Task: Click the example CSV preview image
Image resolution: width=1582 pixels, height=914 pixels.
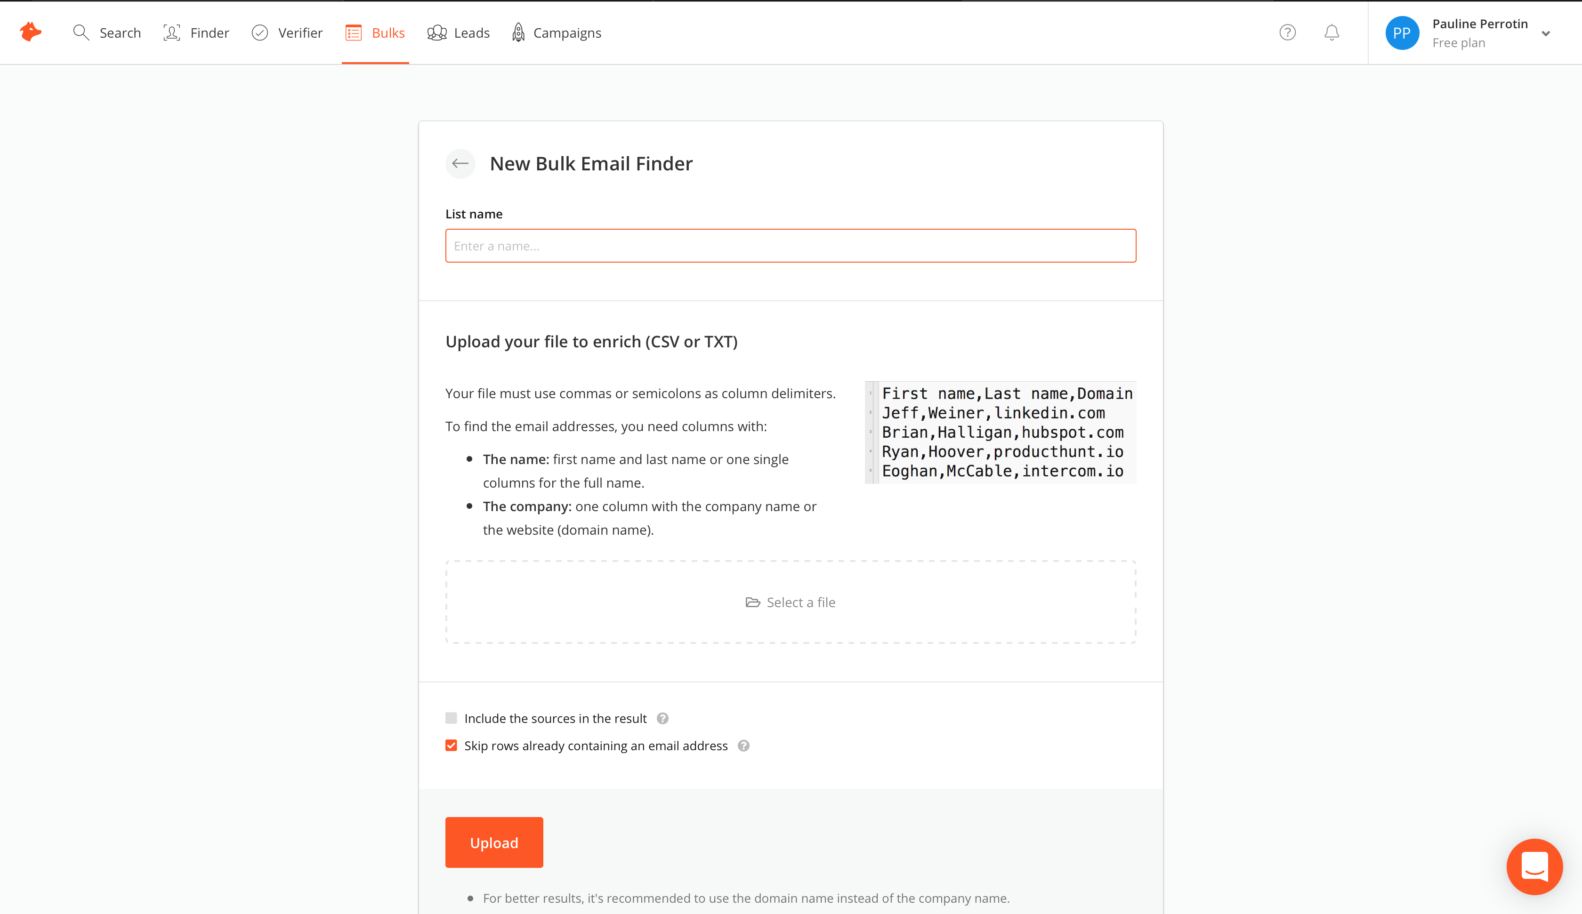Action: 1000,433
